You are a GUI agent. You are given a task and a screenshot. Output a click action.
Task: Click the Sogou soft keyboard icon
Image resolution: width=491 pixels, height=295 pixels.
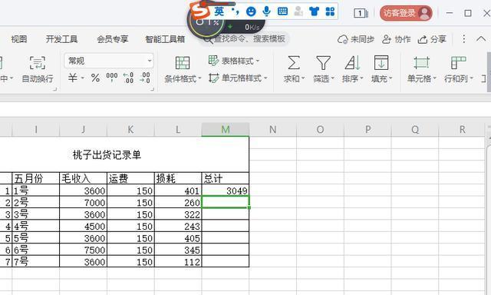point(282,12)
